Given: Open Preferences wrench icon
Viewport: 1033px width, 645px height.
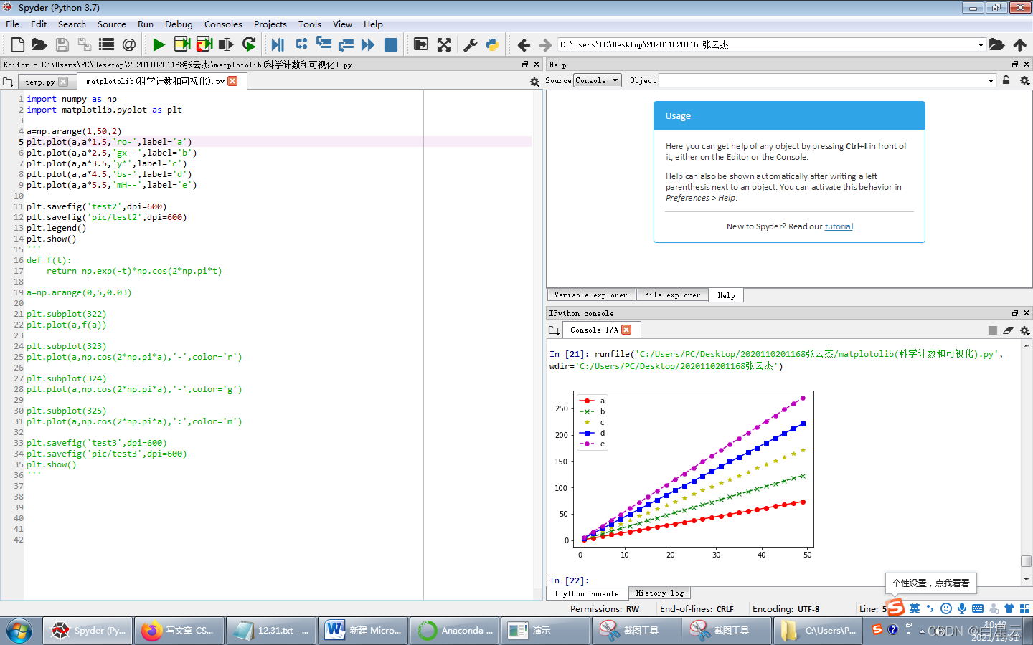Looking at the screenshot, I should point(471,44).
